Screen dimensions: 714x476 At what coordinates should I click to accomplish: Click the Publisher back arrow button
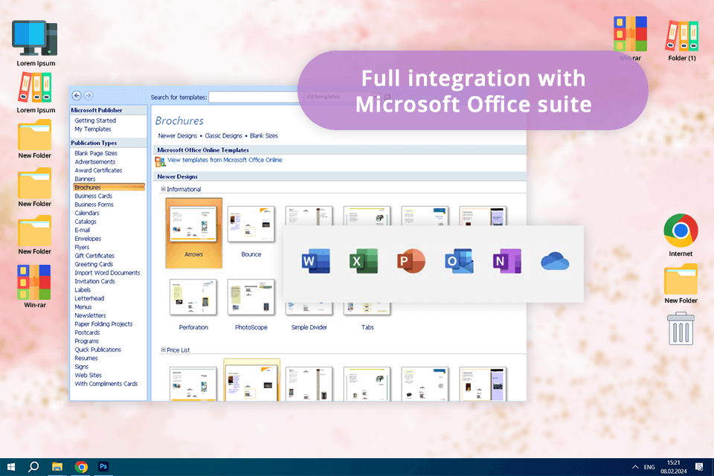coord(77,96)
